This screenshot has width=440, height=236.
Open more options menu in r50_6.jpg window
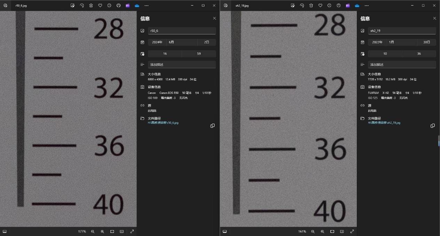[147, 6]
